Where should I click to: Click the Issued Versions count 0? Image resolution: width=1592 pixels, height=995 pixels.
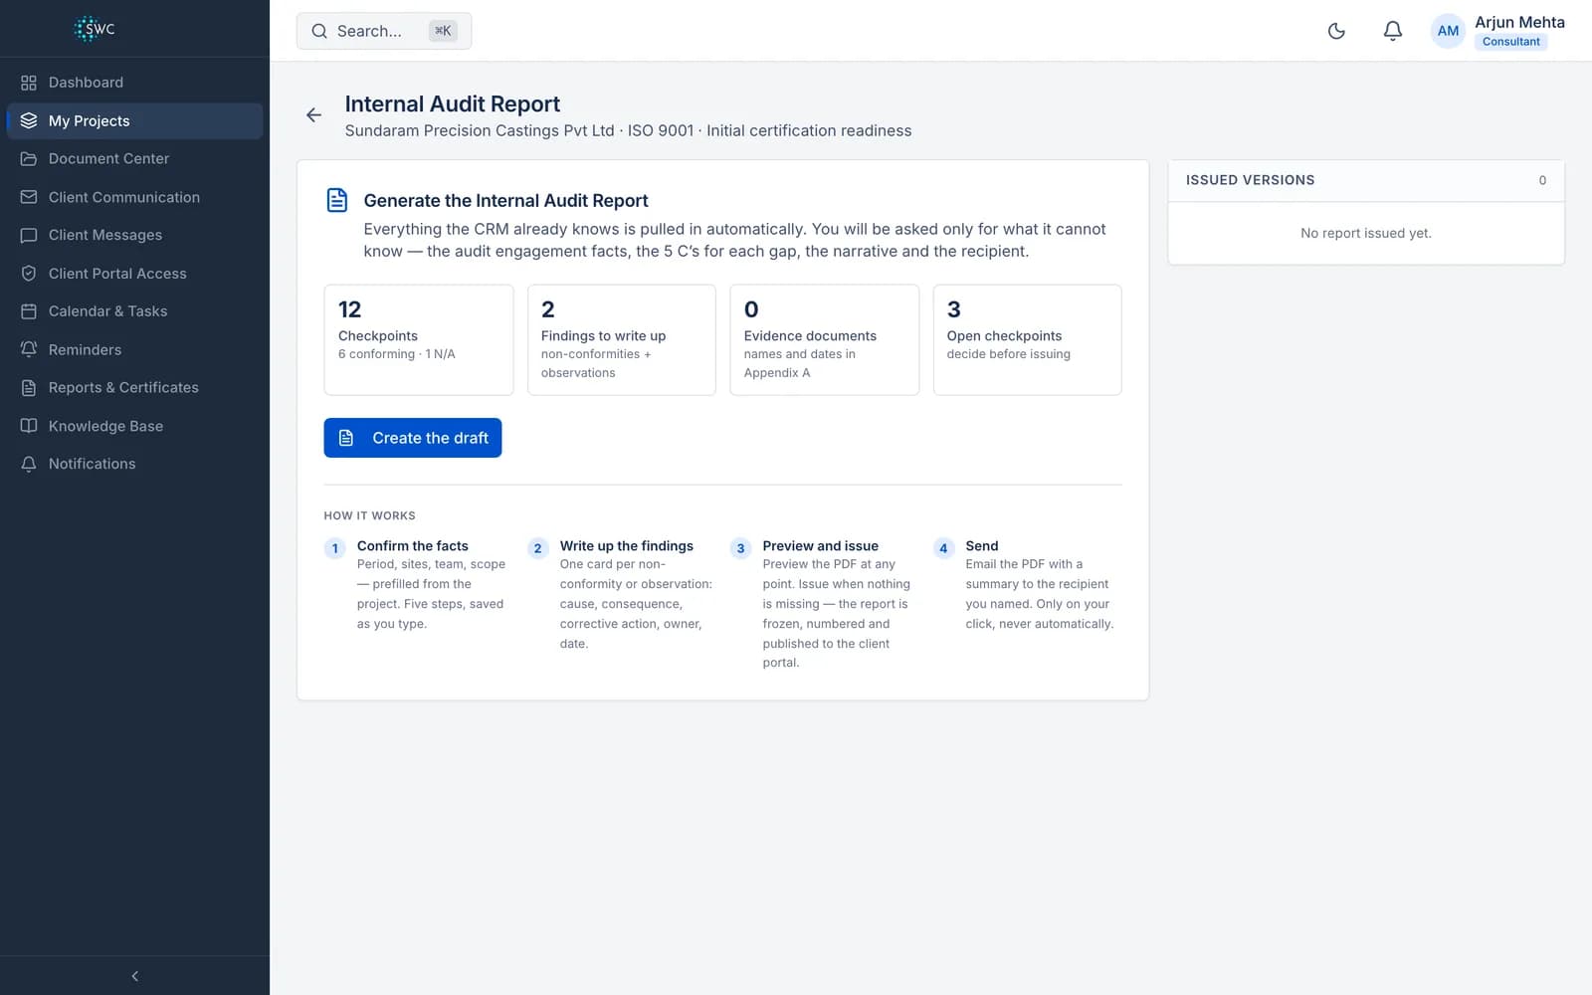click(1542, 180)
